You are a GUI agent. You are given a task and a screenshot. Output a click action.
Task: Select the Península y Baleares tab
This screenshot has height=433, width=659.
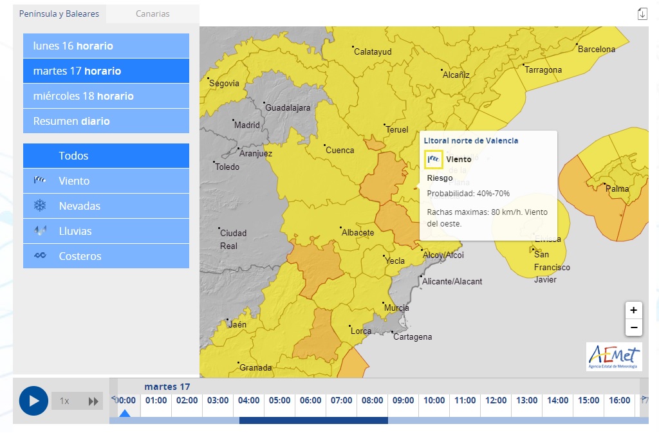tap(59, 14)
